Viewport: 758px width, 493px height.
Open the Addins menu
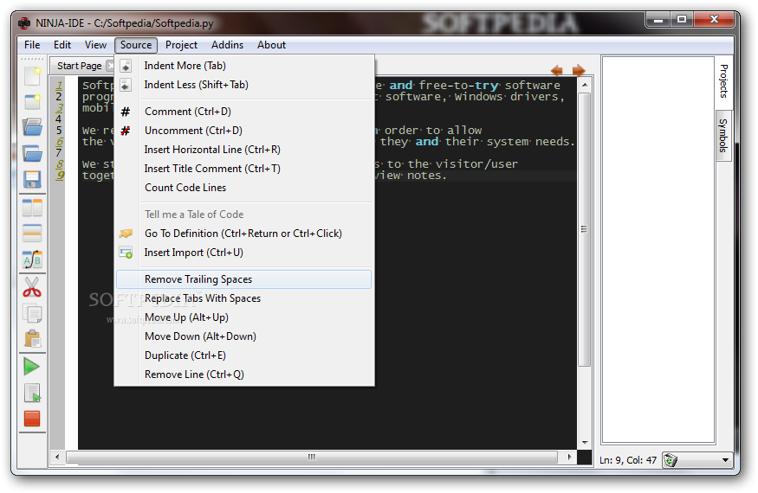click(227, 45)
